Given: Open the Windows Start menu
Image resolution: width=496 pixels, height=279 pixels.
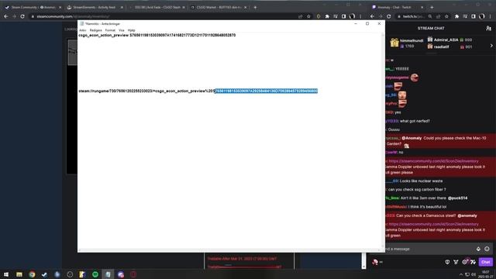Looking at the screenshot, I should pos(6,274).
